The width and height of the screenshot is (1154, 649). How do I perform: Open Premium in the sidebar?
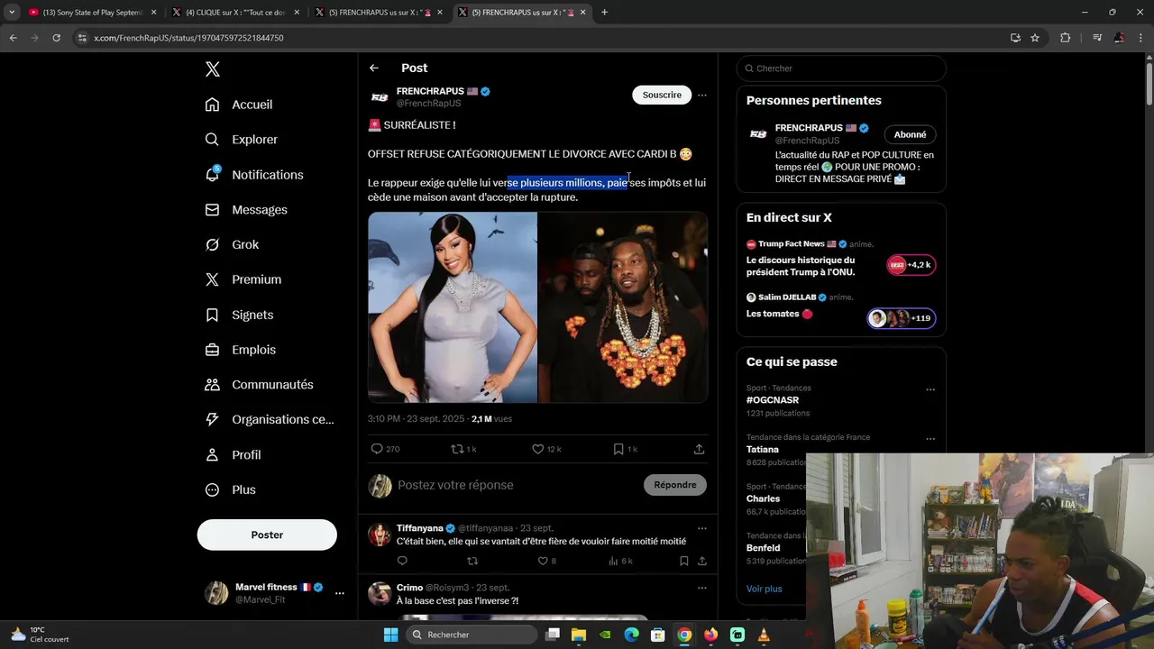[x=243, y=279]
